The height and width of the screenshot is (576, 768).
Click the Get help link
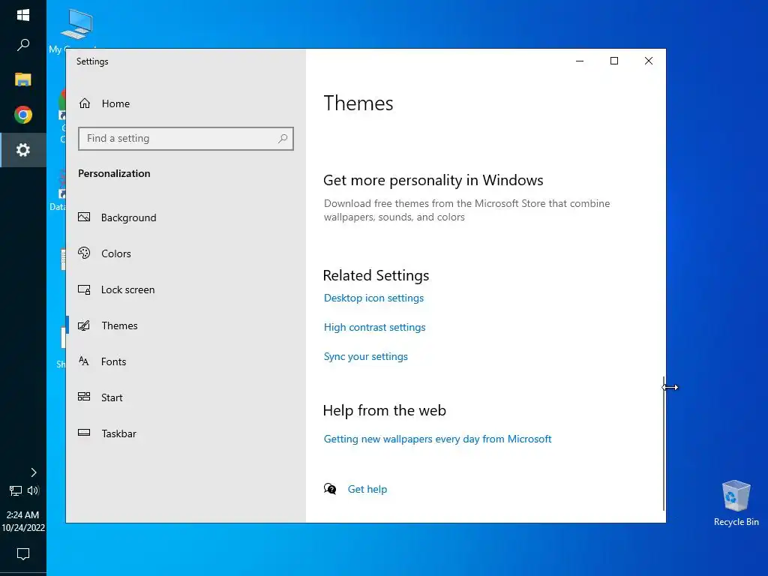(x=367, y=489)
